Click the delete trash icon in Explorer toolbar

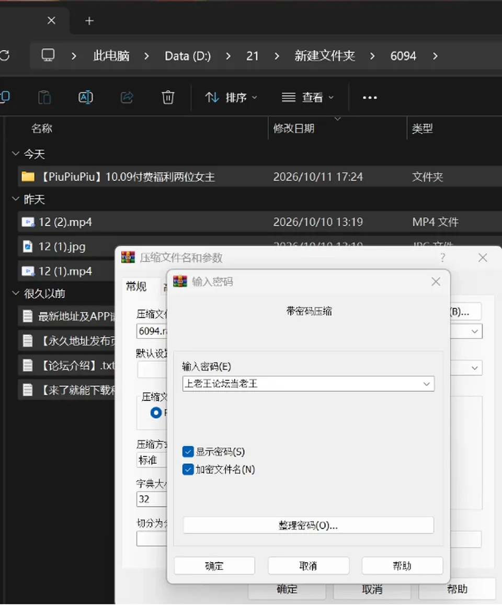click(x=168, y=97)
